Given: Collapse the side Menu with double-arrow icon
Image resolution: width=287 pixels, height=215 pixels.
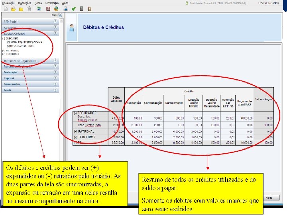Looking at the screenshot, I should click(60, 15).
